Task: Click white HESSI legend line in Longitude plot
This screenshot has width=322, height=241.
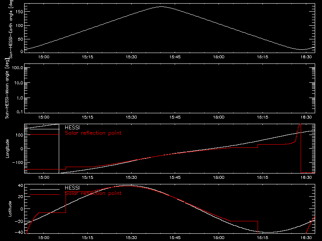Action: pos(45,129)
